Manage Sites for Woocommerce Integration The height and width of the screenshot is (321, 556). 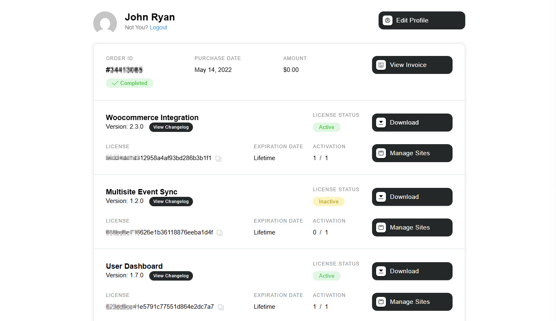click(x=412, y=153)
